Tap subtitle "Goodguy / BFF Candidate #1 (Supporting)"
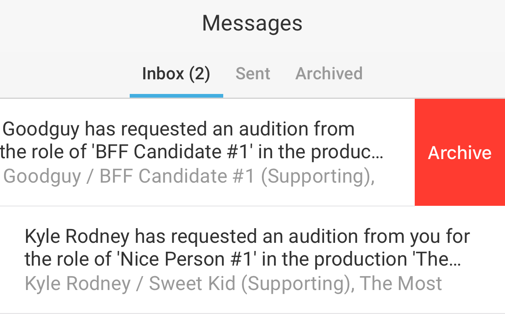505x314 pixels. click(189, 177)
